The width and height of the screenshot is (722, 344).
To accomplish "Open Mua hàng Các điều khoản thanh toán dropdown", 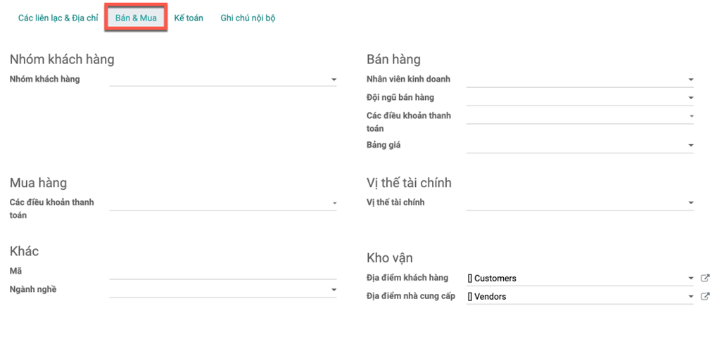I will click(x=223, y=203).
